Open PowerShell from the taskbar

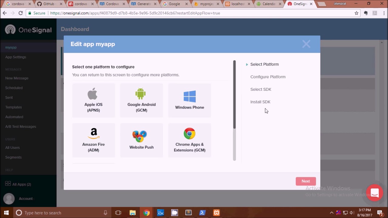coord(202,213)
